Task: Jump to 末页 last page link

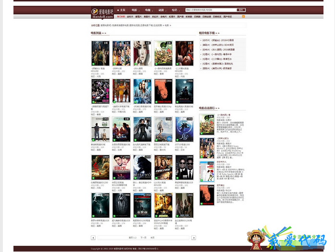Action: 152,238
